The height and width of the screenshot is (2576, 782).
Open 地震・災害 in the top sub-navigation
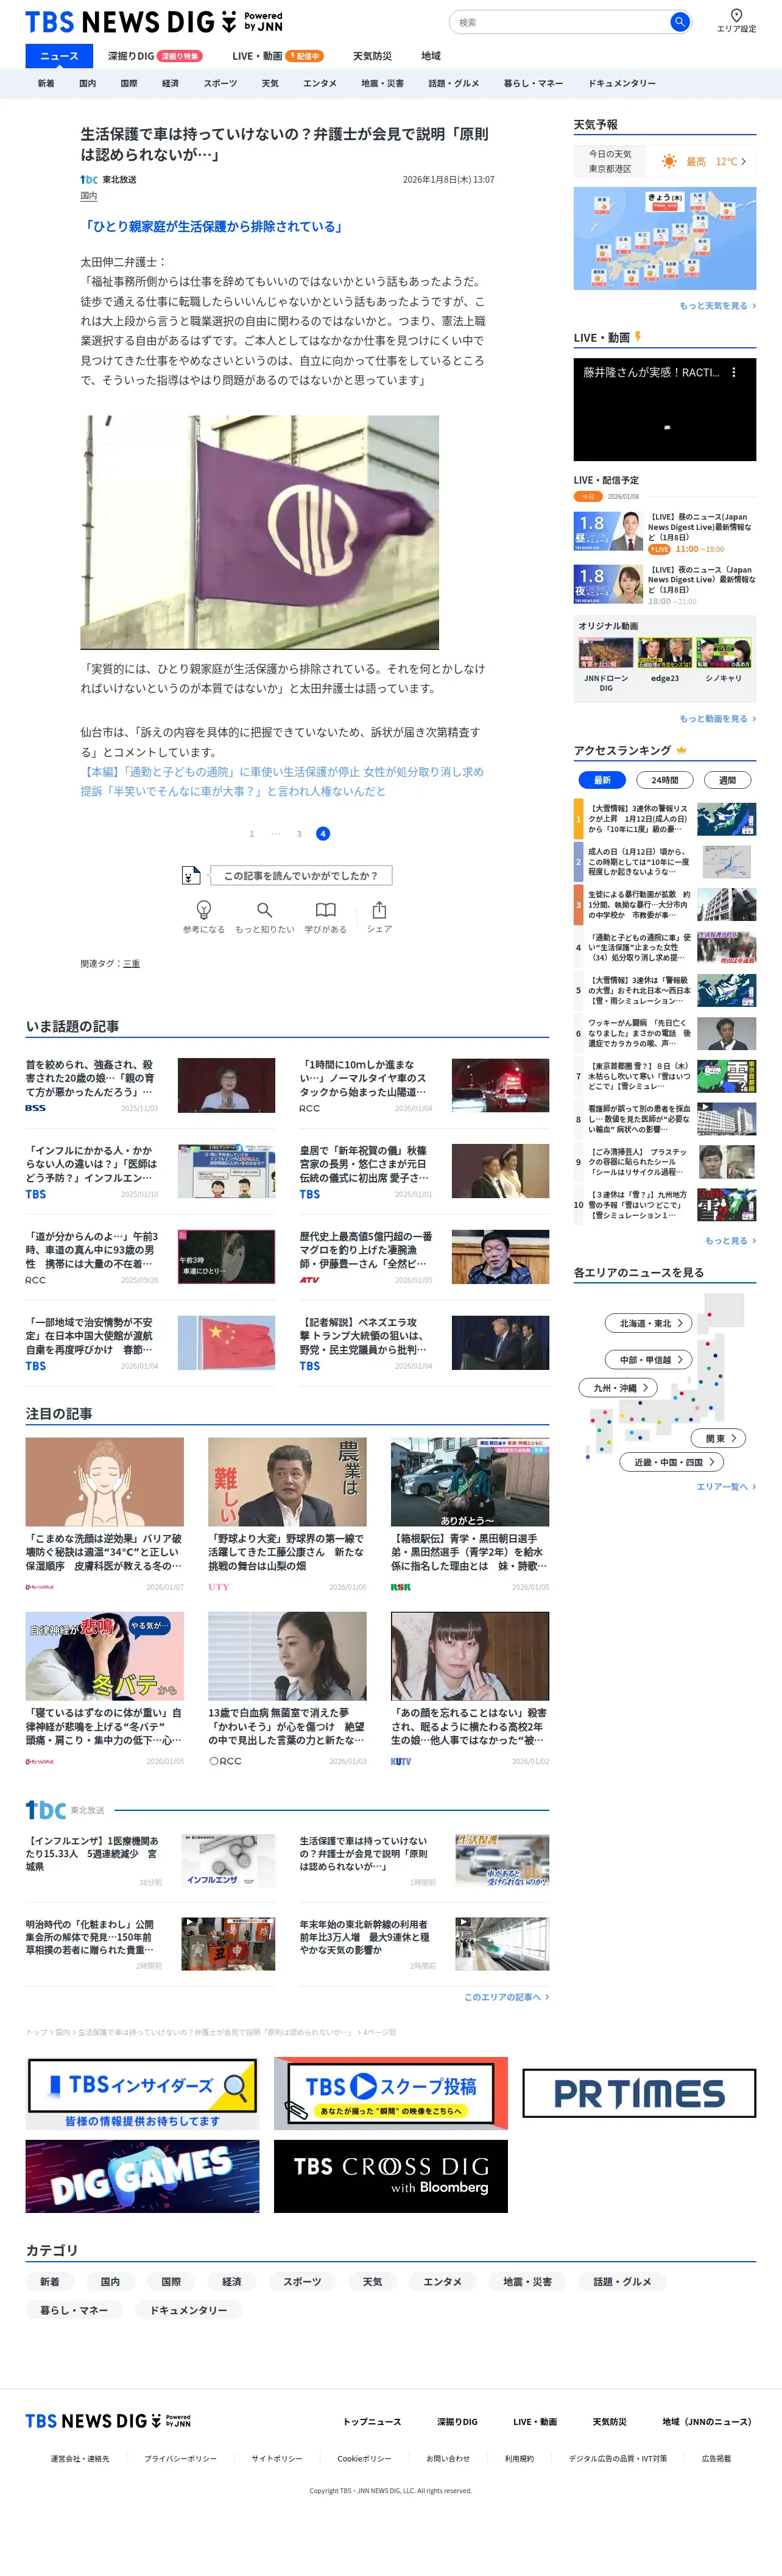pyautogui.click(x=382, y=83)
